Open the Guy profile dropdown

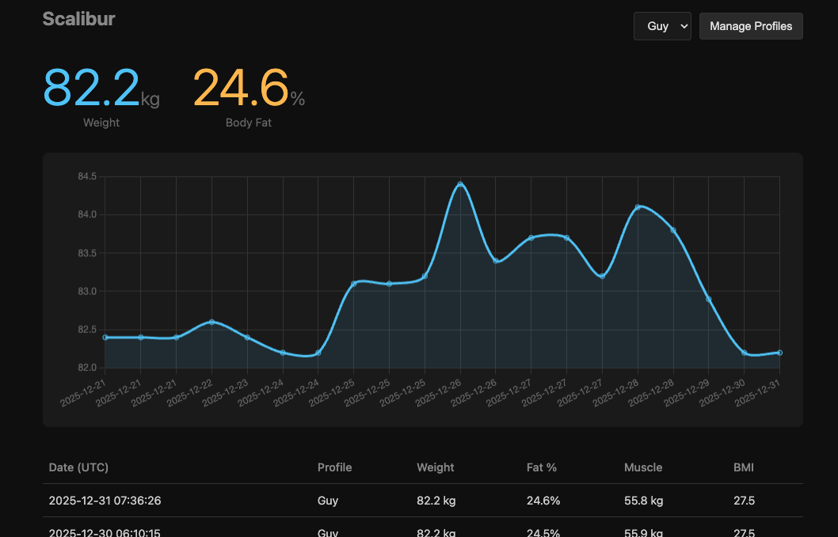pos(662,26)
